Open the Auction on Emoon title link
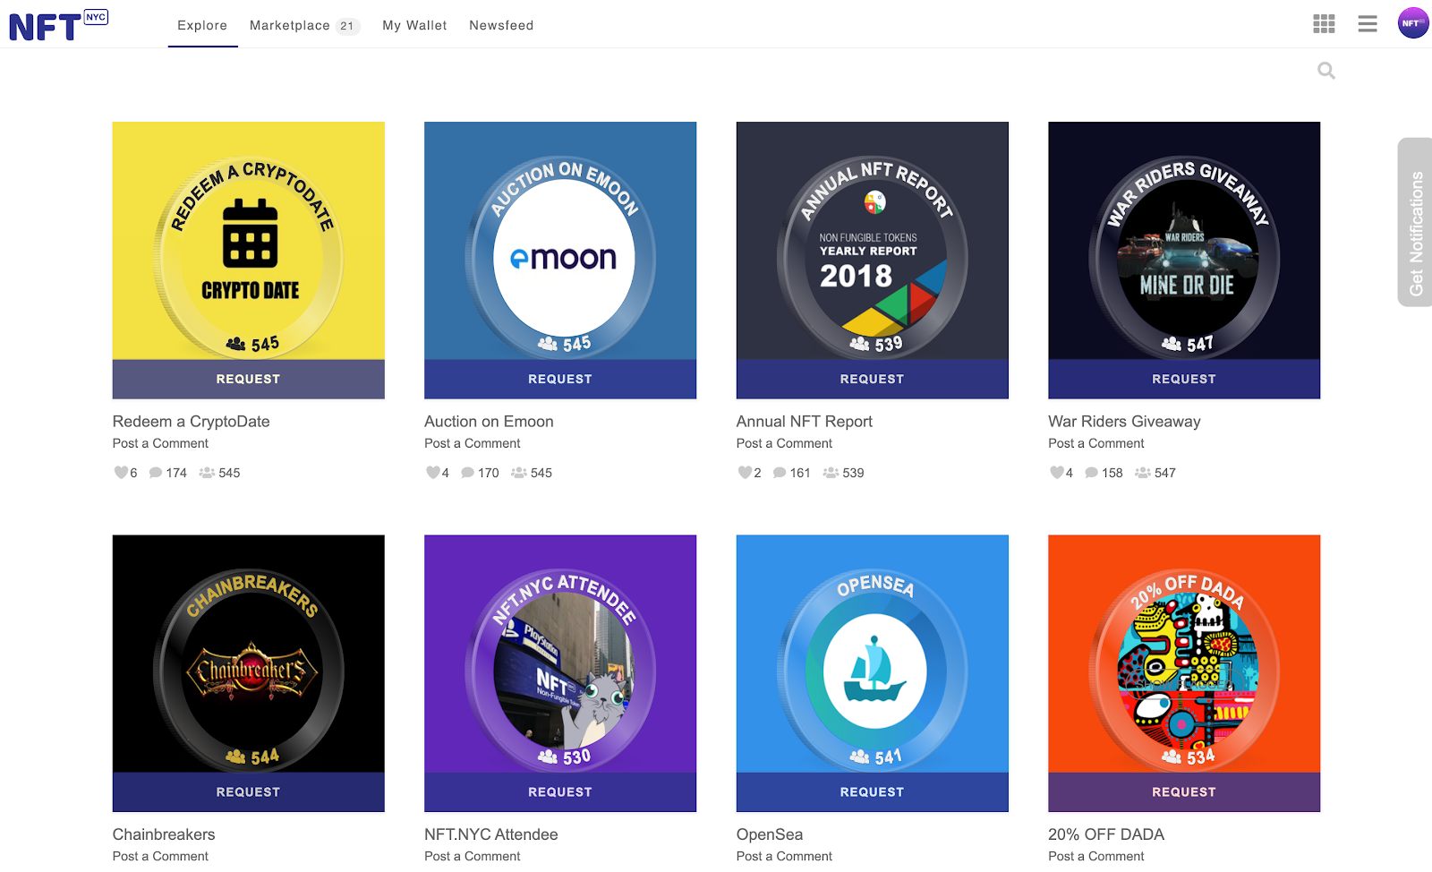This screenshot has width=1432, height=872. [489, 422]
